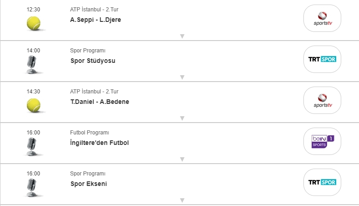Click tennis ball icon beside T.Daniel - A.Bedene

[33, 105]
